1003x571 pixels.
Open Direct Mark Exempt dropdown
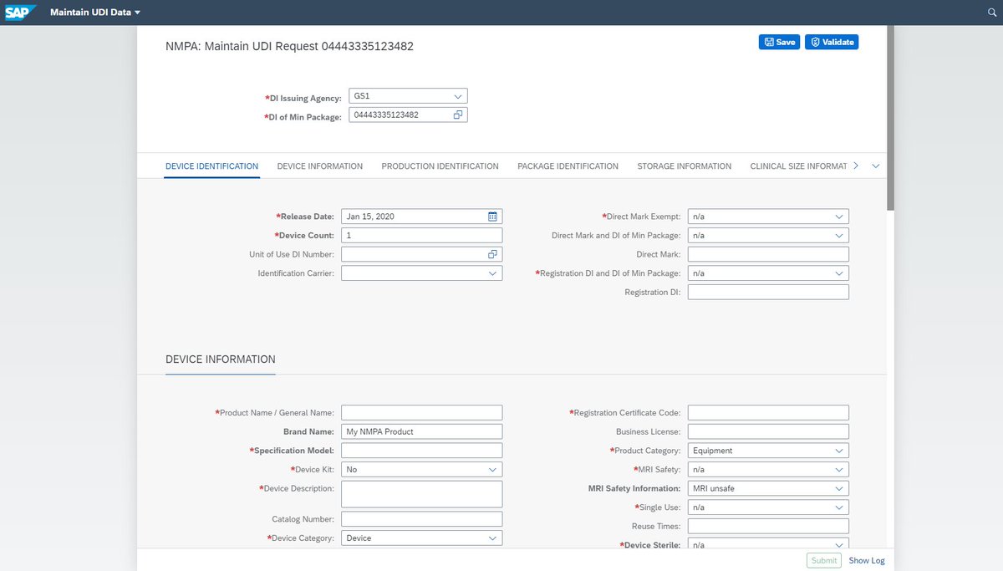839,217
